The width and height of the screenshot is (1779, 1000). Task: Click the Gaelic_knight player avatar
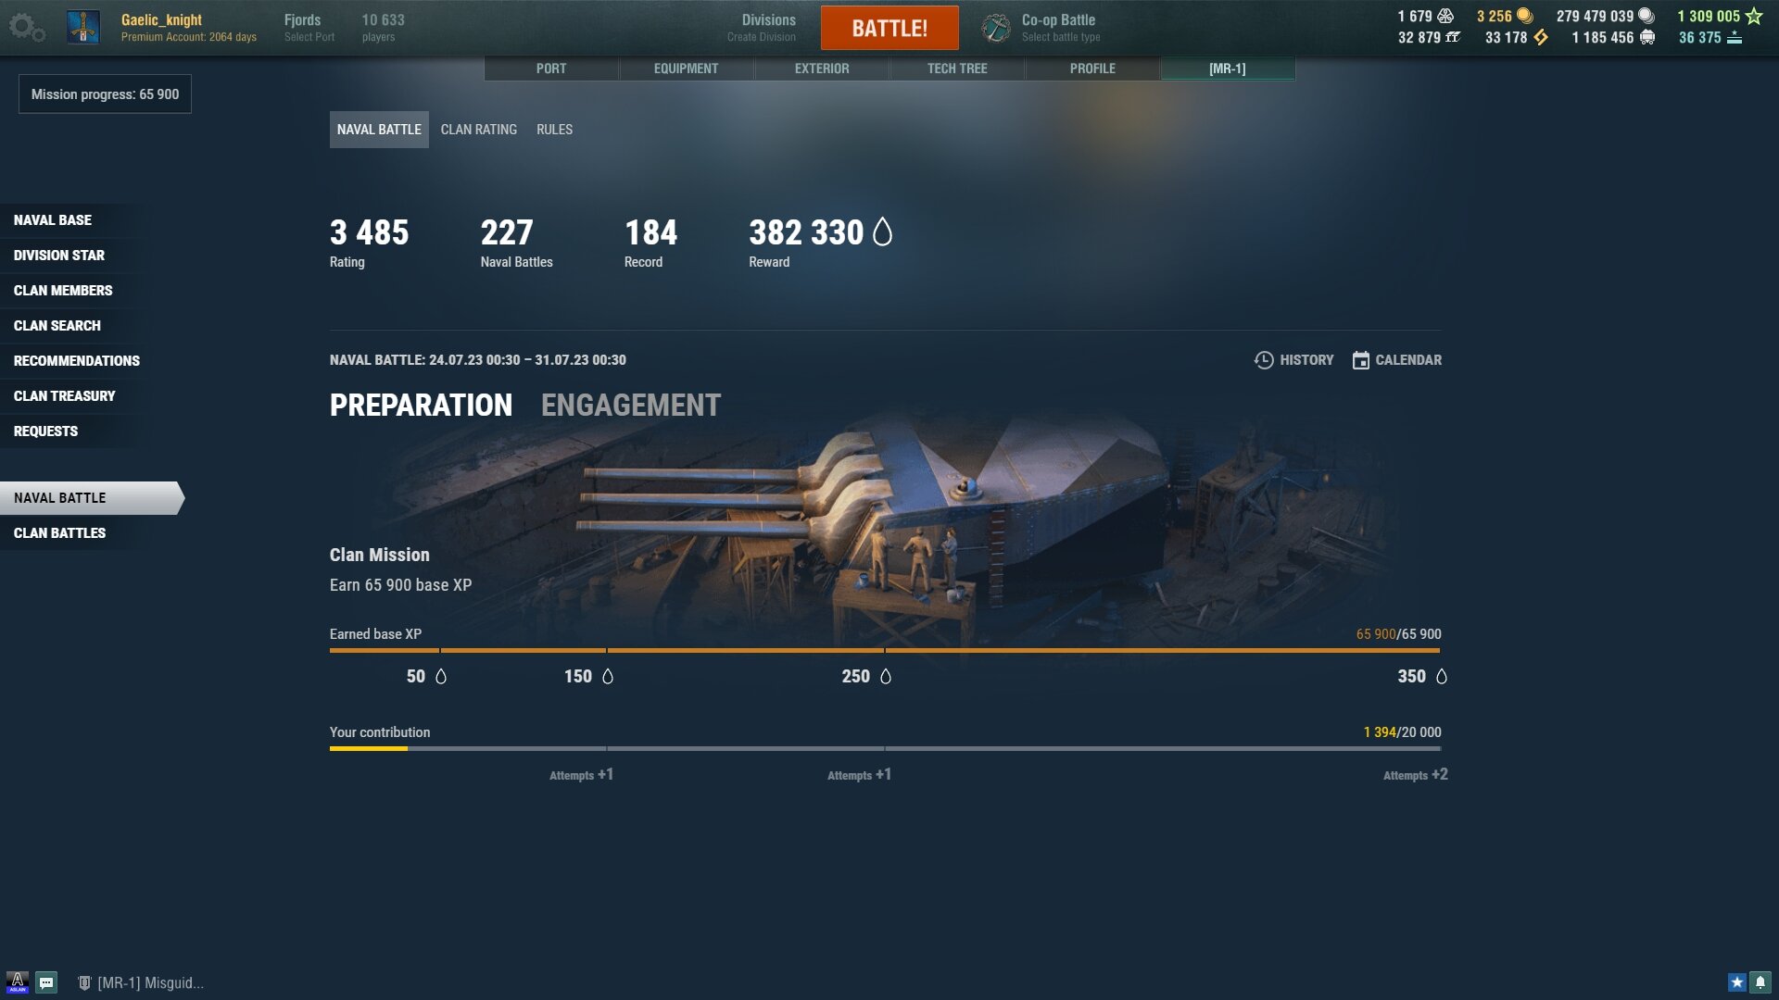point(83,27)
